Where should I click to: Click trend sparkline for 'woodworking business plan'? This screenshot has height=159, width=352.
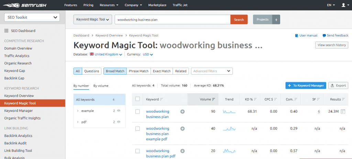point(229,112)
